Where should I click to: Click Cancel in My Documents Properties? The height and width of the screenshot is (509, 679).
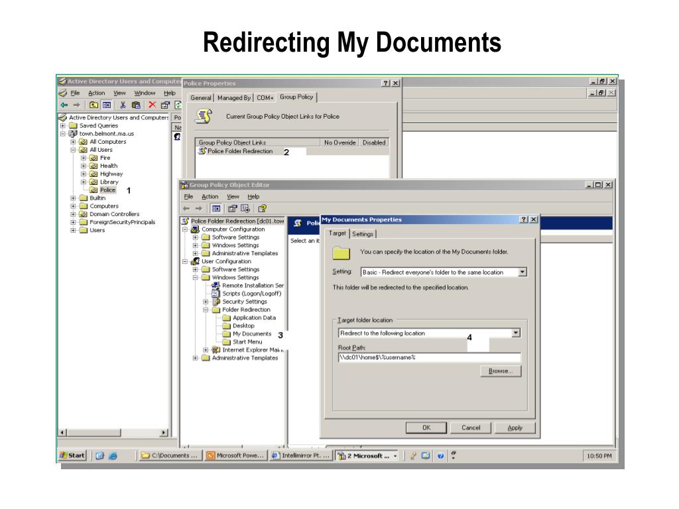click(471, 427)
